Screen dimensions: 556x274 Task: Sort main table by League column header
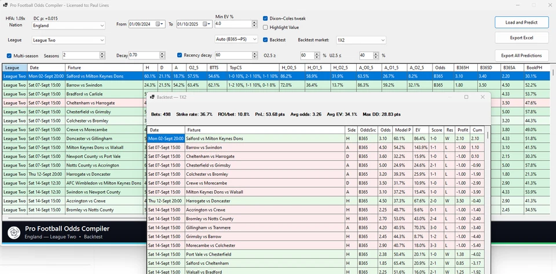pos(15,67)
